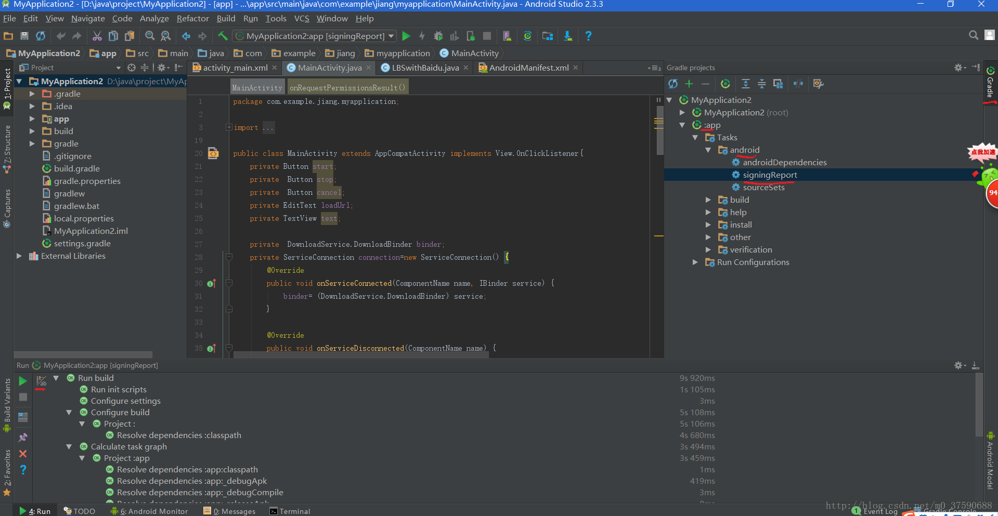Screen dimensions: 998x516
Task: Expand the app module in Project tree
Action: tap(32, 118)
